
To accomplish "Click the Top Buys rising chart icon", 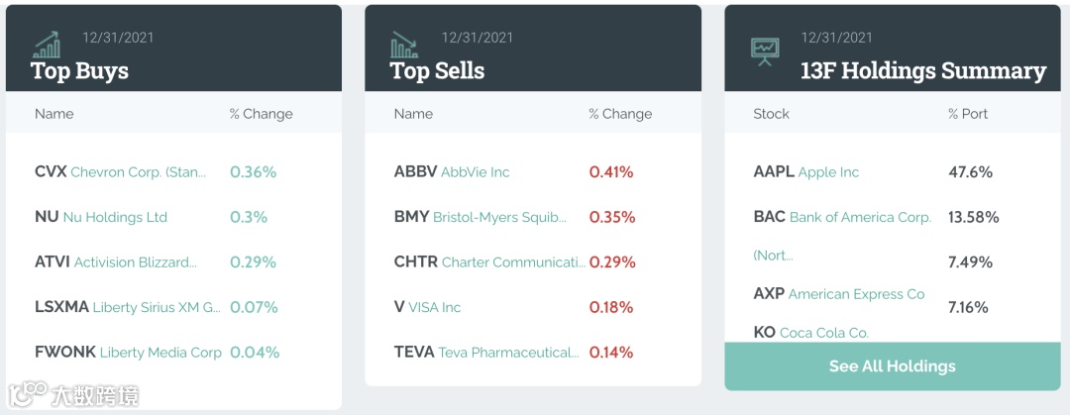I will coord(47,45).
